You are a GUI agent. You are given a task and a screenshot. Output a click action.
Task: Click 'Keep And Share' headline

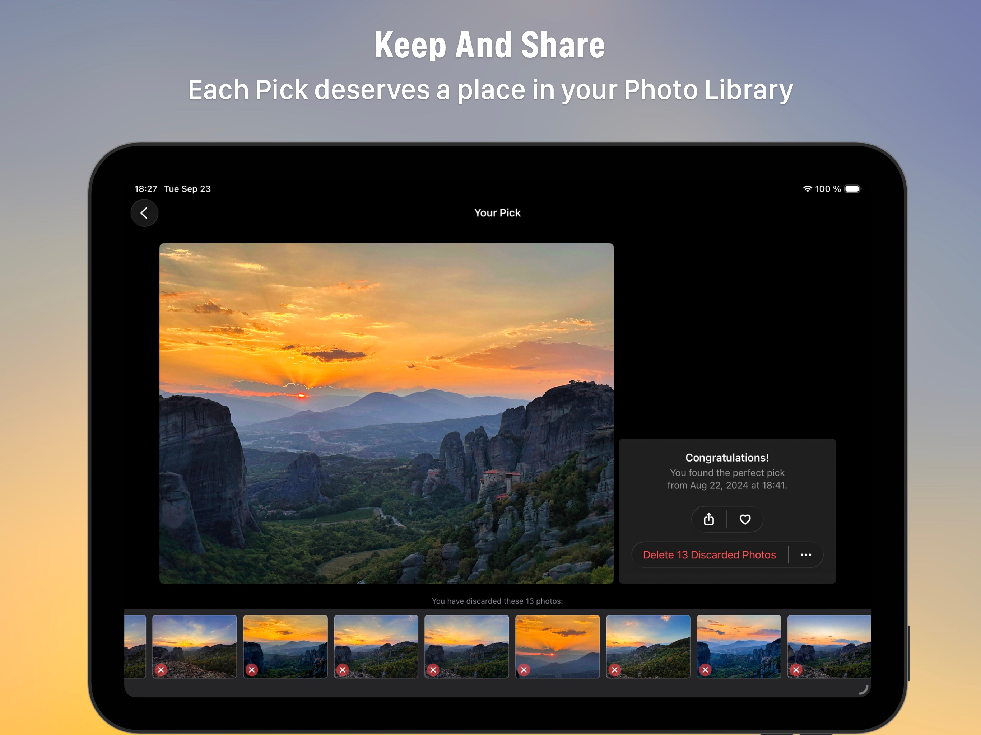pyautogui.click(x=490, y=45)
